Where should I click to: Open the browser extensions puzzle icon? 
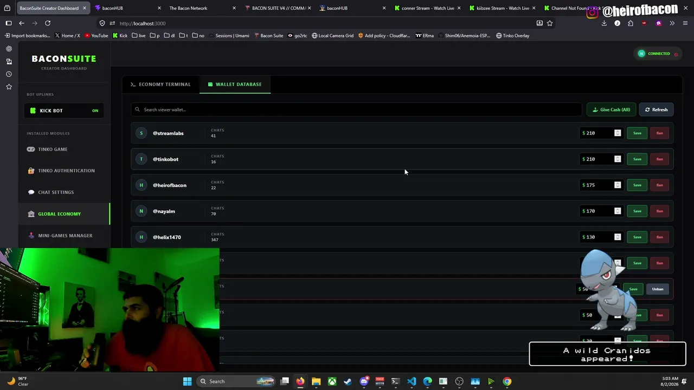pos(631,23)
